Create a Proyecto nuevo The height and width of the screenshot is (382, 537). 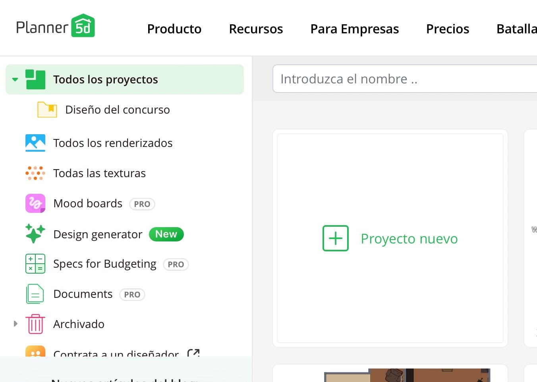point(390,238)
